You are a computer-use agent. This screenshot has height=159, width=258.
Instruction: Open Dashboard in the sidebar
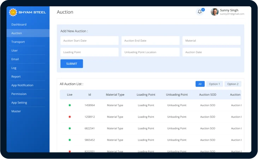[x=28, y=25]
